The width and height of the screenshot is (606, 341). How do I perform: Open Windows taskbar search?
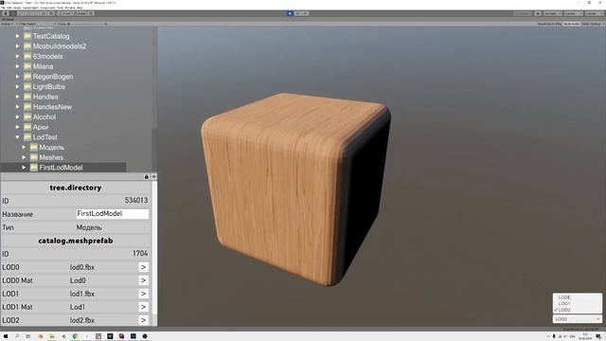tap(17, 336)
